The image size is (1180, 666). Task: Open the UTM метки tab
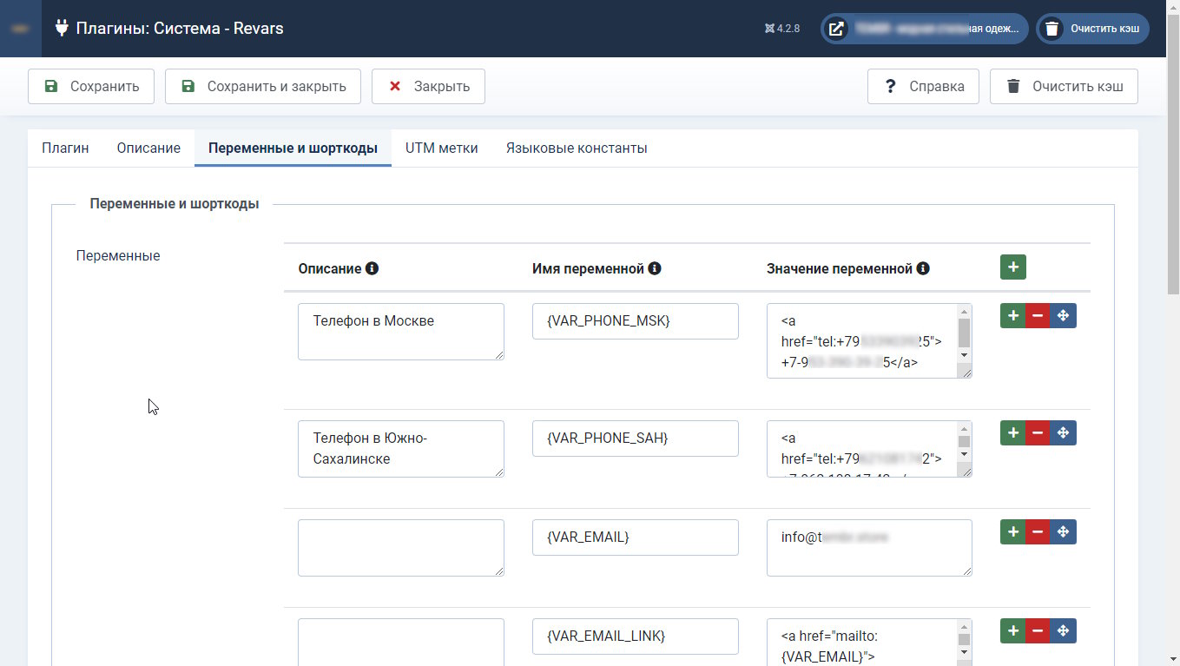tap(441, 148)
